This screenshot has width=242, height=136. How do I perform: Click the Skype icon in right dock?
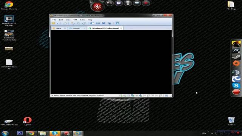pos(236,86)
